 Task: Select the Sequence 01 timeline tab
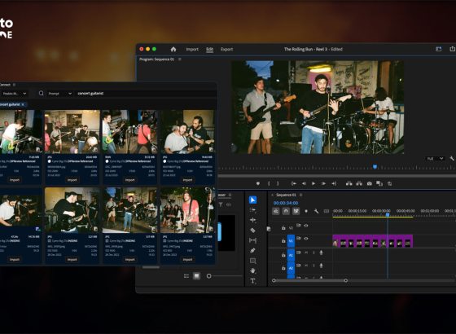[286, 195]
